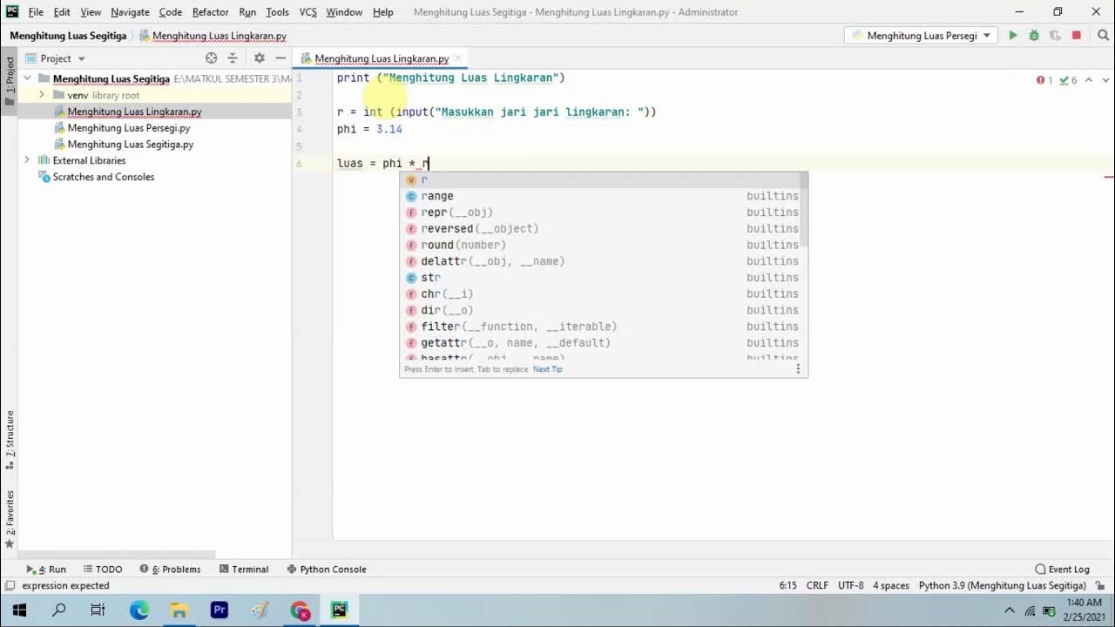Click the clock and date on taskbar
This screenshot has width=1115, height=627.
point(1083,610)
